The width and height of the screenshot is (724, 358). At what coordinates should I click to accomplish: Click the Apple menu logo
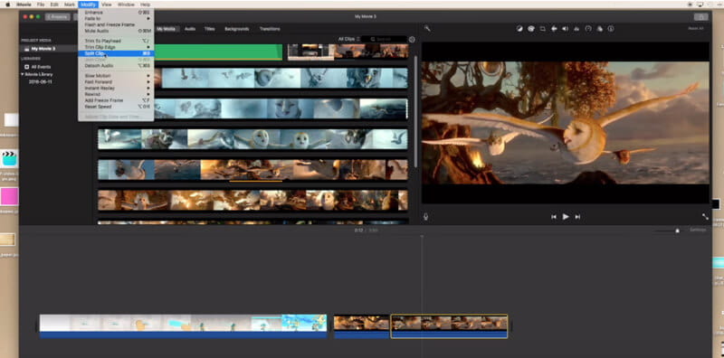pos(7,5)
